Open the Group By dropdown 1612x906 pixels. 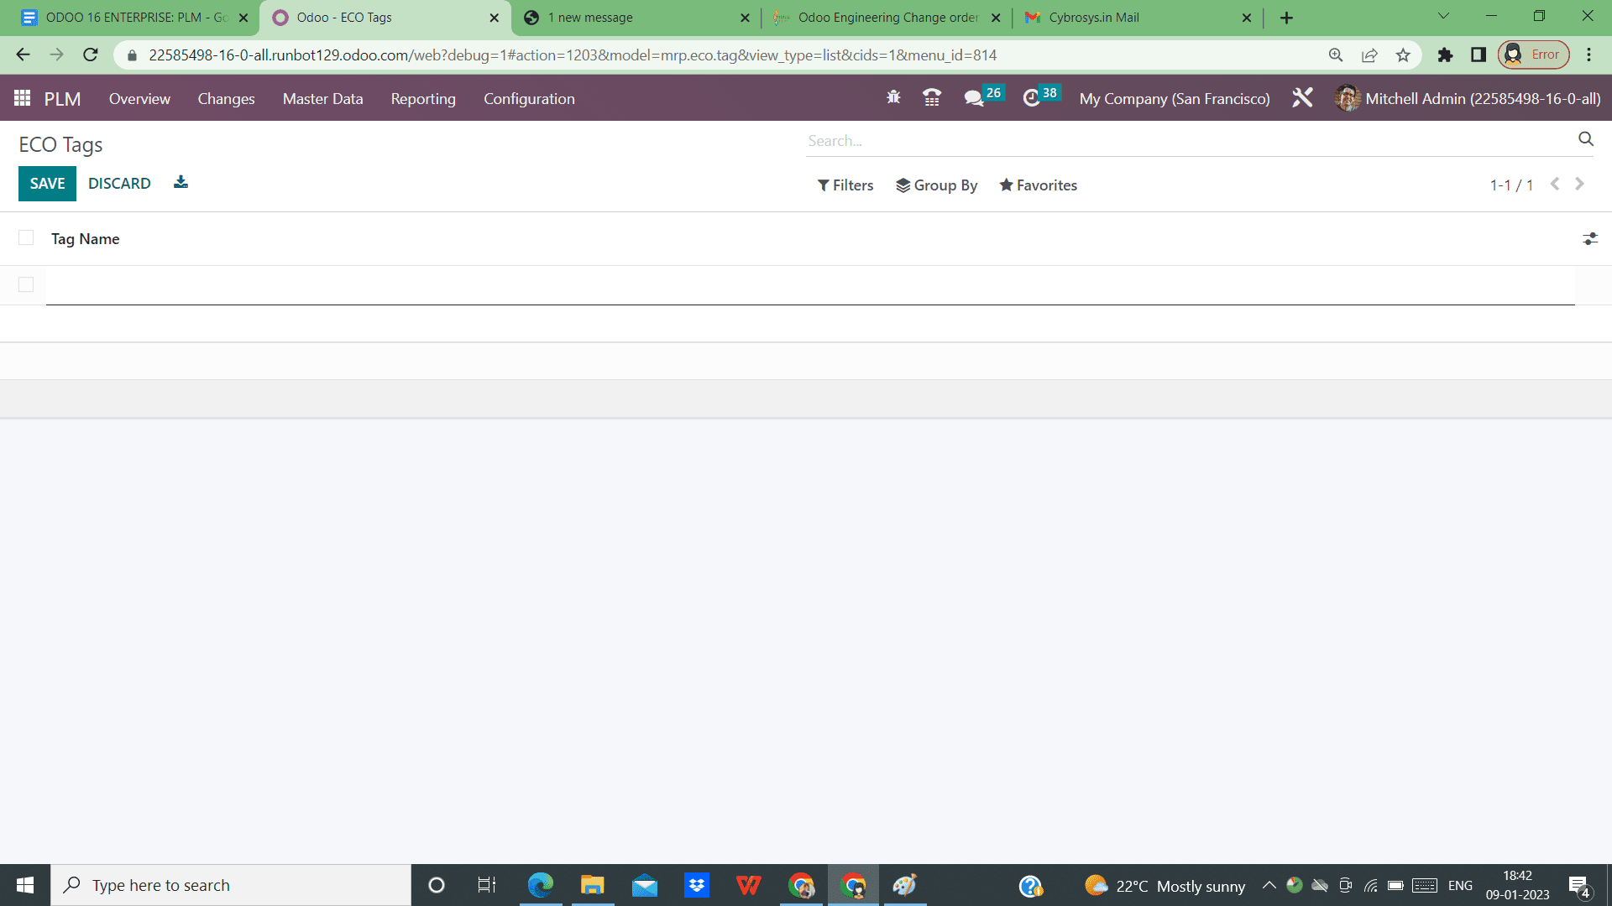936,185
